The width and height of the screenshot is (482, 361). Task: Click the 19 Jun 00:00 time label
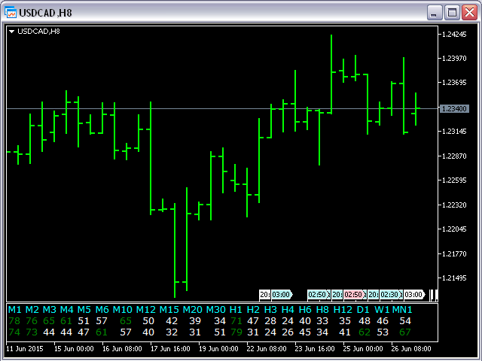pyautogui.click(x=218, y=349)
